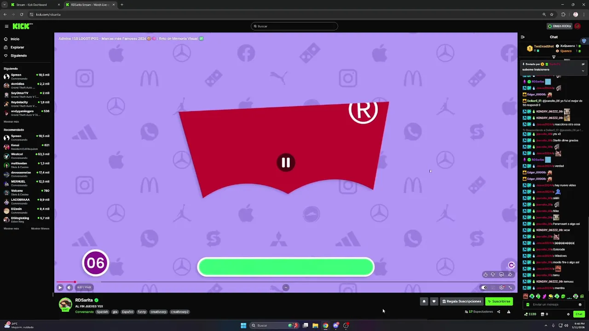Open SoyOmarTV channel in sidebar
Viewport: 589px width, 331px height.
point(26,95)
